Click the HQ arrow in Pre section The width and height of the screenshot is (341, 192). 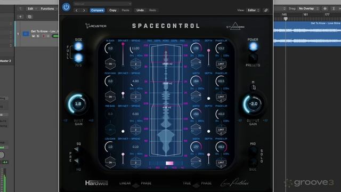[x=76, y=161]
